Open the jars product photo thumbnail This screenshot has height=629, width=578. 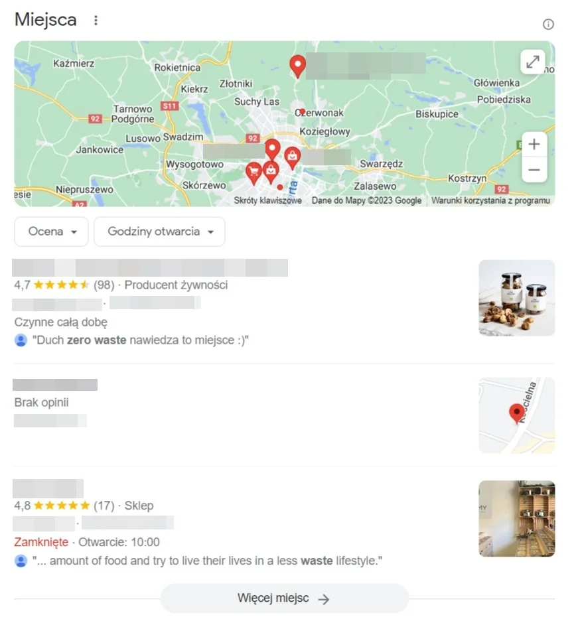point(517,298)
